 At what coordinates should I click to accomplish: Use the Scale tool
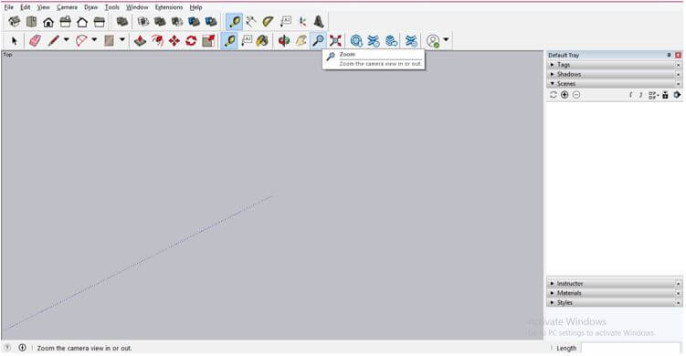[x=208, y=41]
